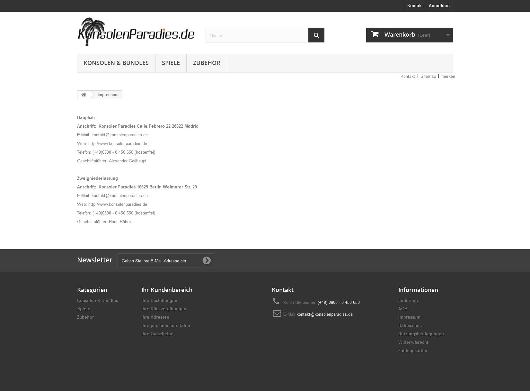Image resolution: width=530 pixels, height=391 pixels.
Task: Open Ihre Gutscheine link
Action: 157,334
